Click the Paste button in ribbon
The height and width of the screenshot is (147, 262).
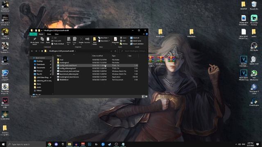coord(48,40)
